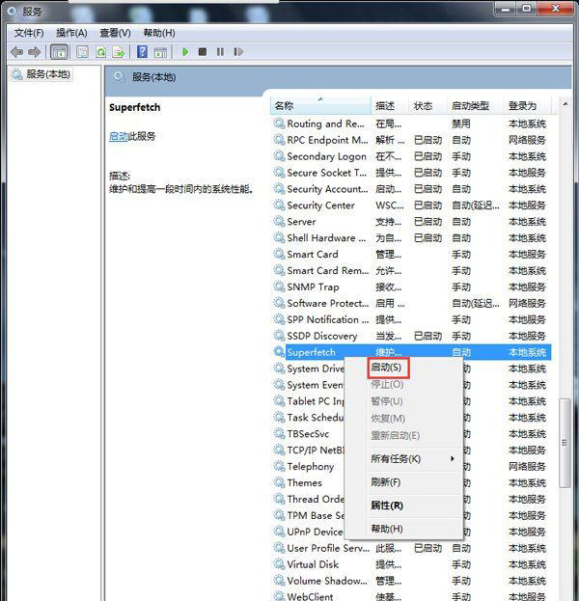Click the Export List toolbar icon

(120, 52)
